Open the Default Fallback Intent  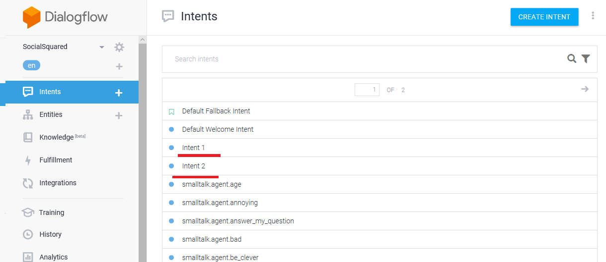click(216, 111)
